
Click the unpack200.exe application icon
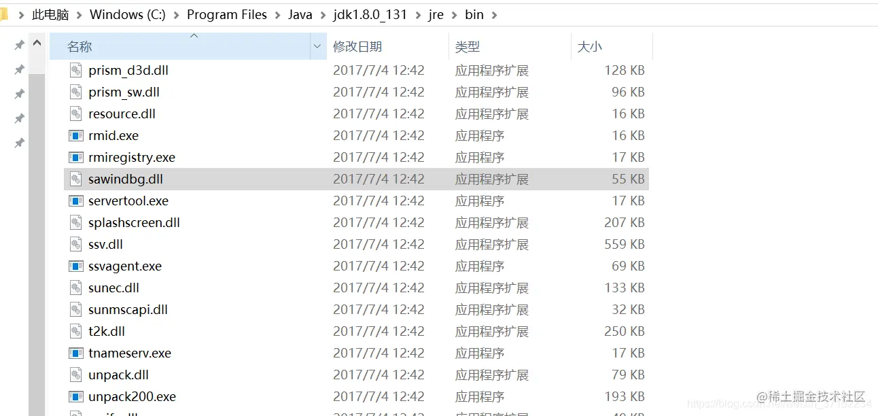[76, 396]
